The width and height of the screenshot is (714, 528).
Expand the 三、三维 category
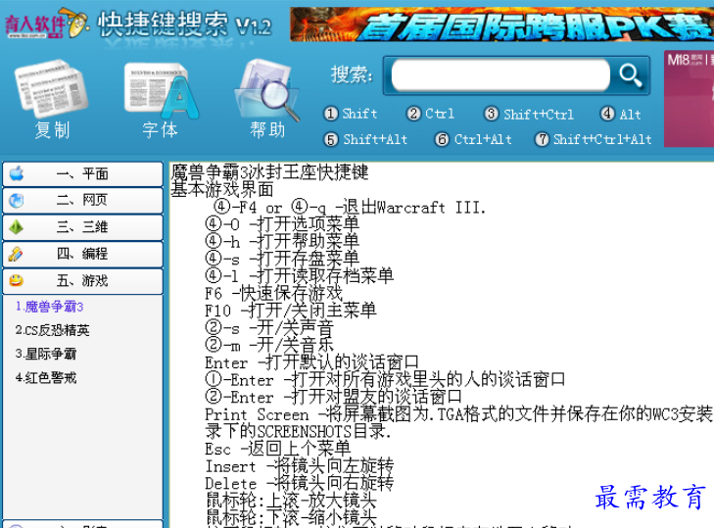[83, 227]
